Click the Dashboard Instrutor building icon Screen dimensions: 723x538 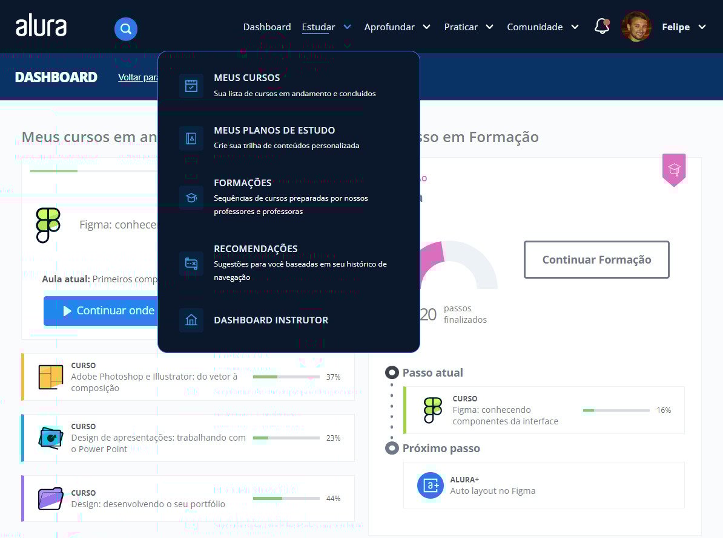191,320
